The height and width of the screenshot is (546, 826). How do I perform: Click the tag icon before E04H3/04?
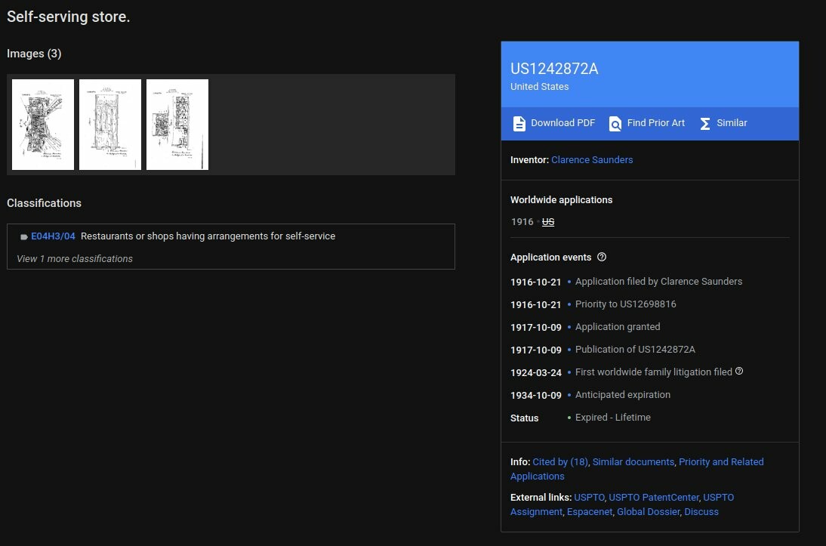pos(23,236)
